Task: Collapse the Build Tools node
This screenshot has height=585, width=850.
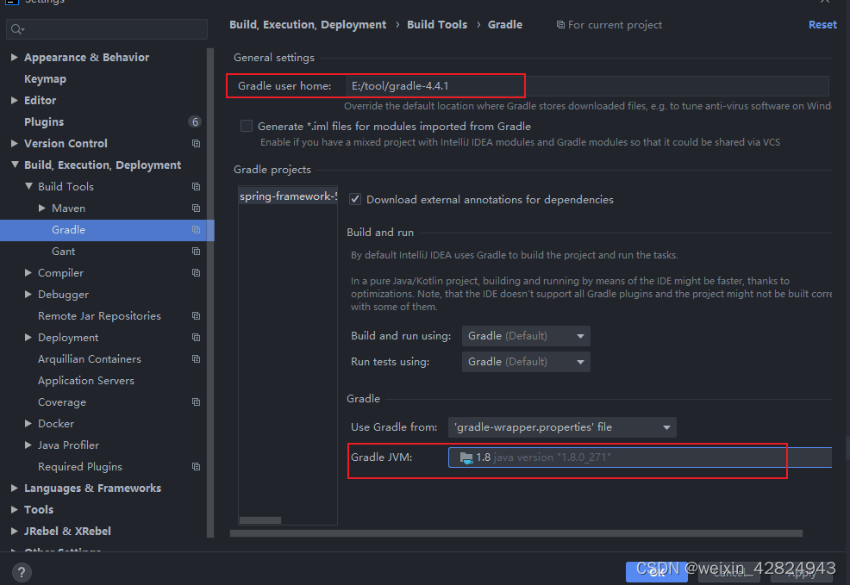Action: (28, 186)
